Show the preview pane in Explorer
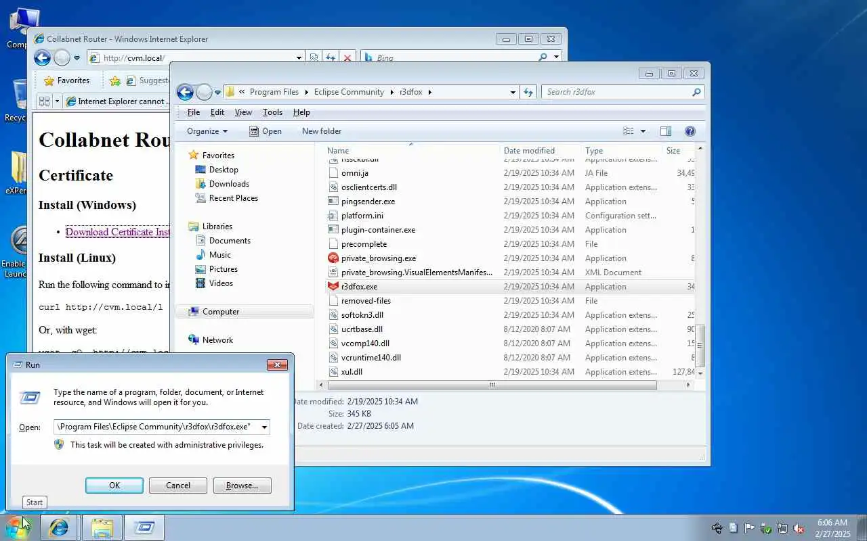The width and height of the screenshot is (867, 541). point(666,131)
